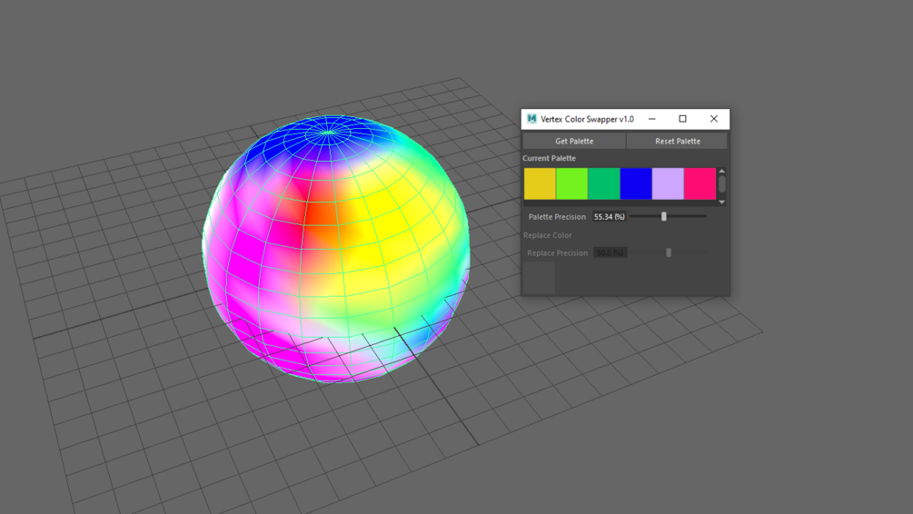913x514 pixels.
Task: Click the colored sphere in viewport
Action: [336, 249]
